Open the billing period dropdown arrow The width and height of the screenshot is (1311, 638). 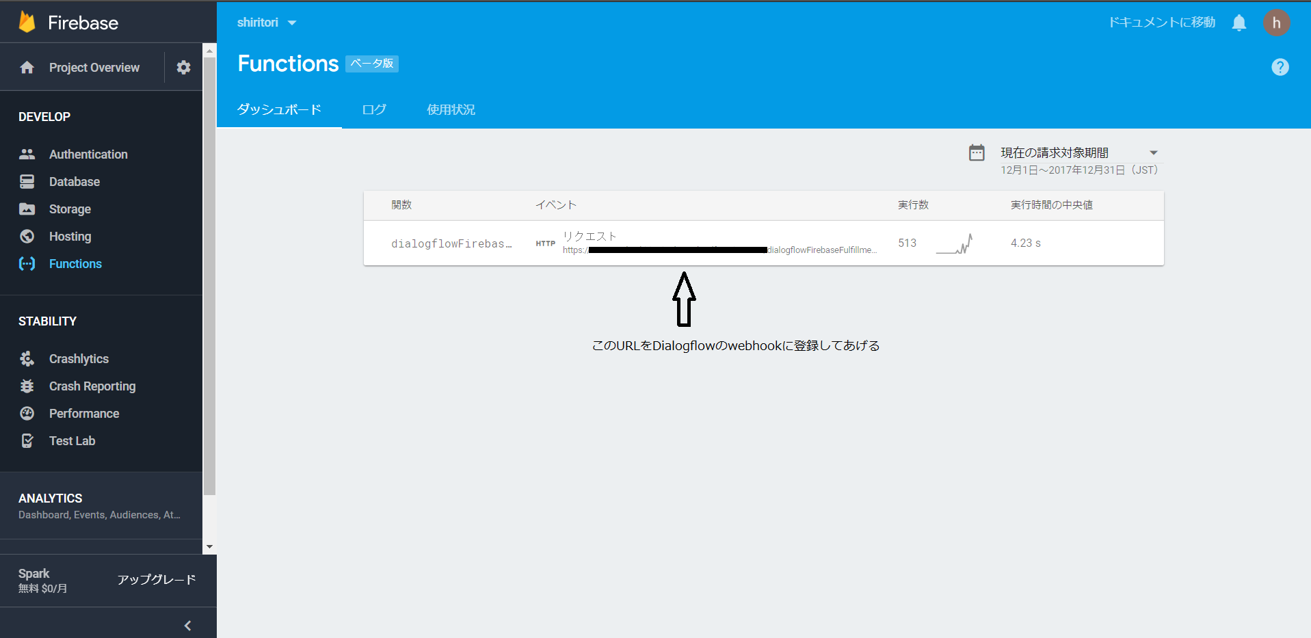click(1153, 152)
